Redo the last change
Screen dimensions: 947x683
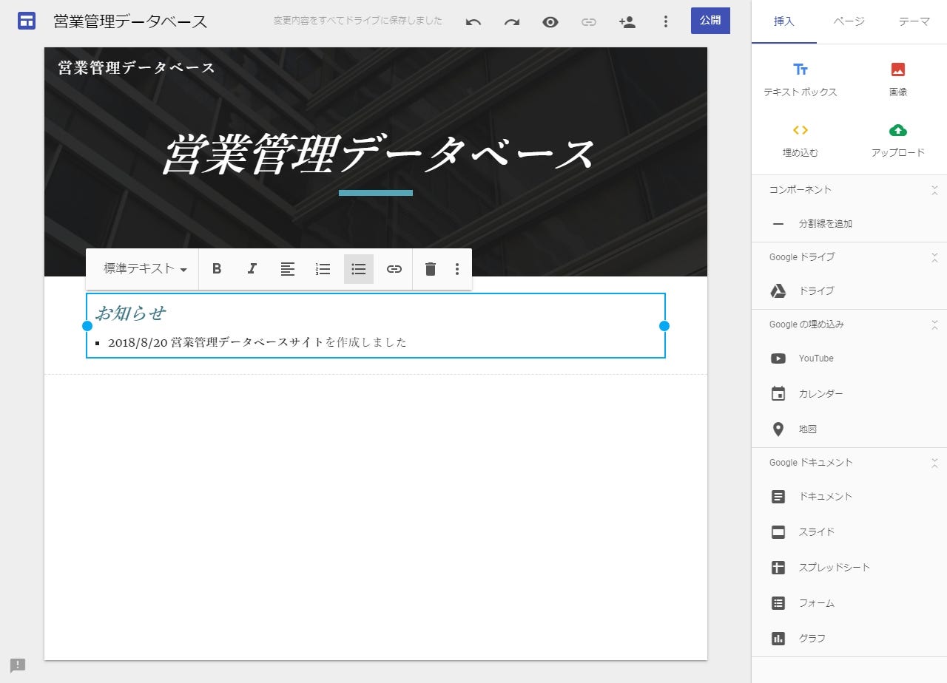512,21
